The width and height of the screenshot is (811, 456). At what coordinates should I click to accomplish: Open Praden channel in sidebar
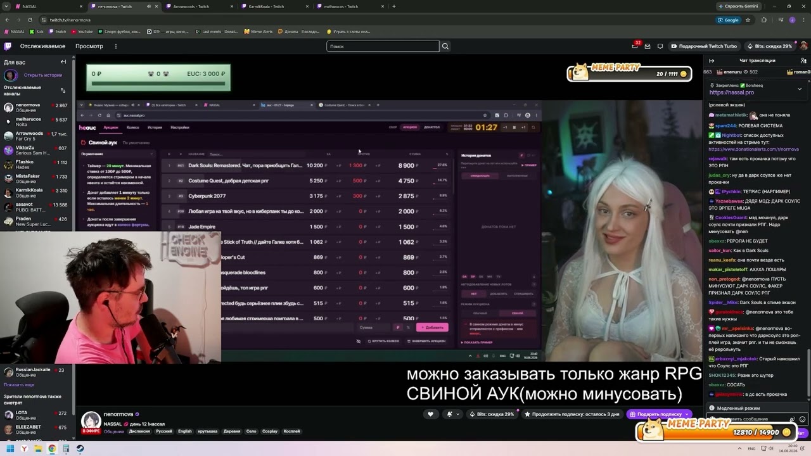click(37, 222)
